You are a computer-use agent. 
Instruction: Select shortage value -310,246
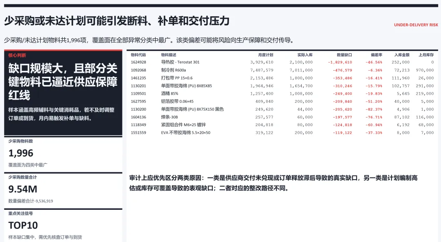[342, 86]
